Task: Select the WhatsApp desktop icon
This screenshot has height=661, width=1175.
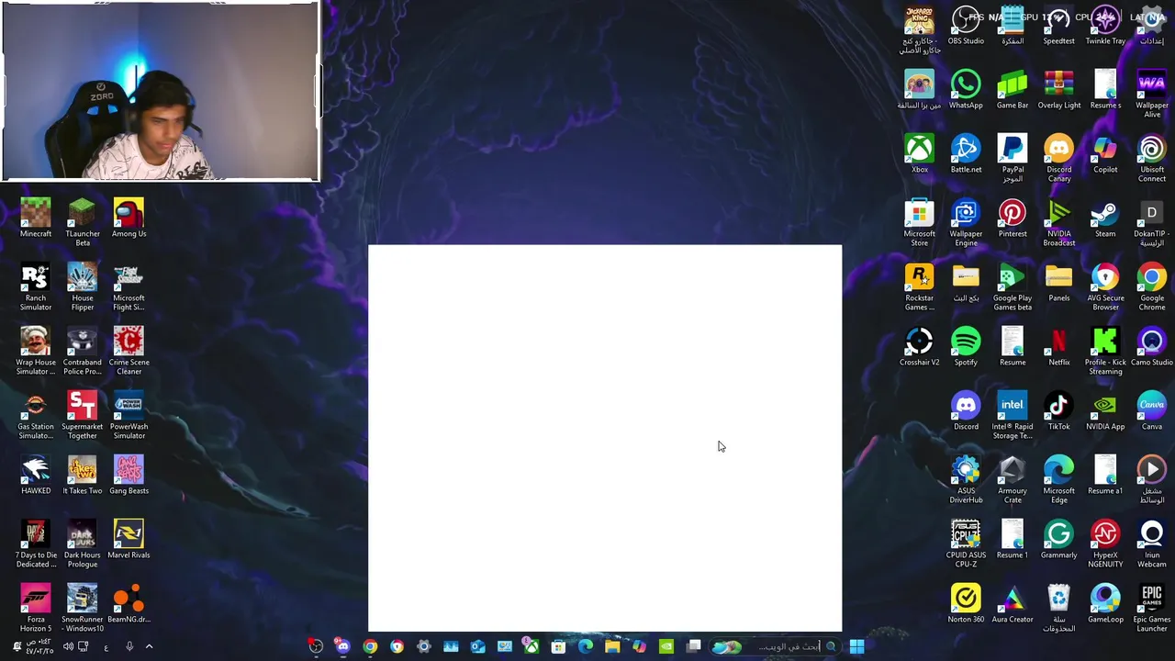Action: coord(966,90)
